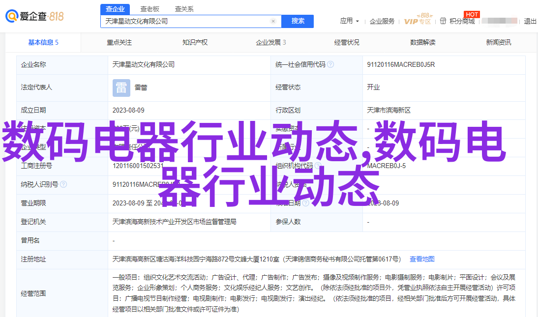This screenshot has height=317, width=538.
Task: Clear the search box with the x icon
Action: click(x=273, y=21)
